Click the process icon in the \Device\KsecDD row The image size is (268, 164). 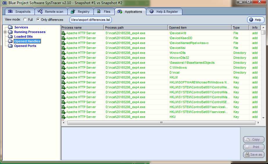pos(63,38)
